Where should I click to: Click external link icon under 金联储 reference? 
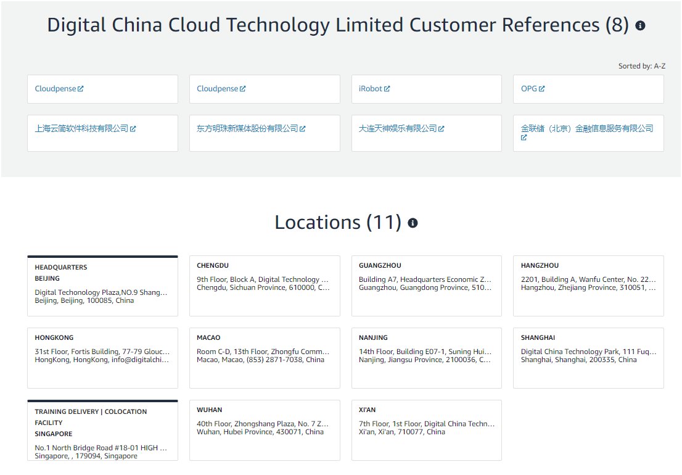[x=524, y=138]
